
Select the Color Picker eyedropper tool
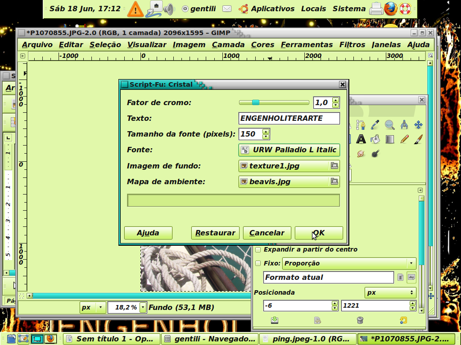point(375,125)
